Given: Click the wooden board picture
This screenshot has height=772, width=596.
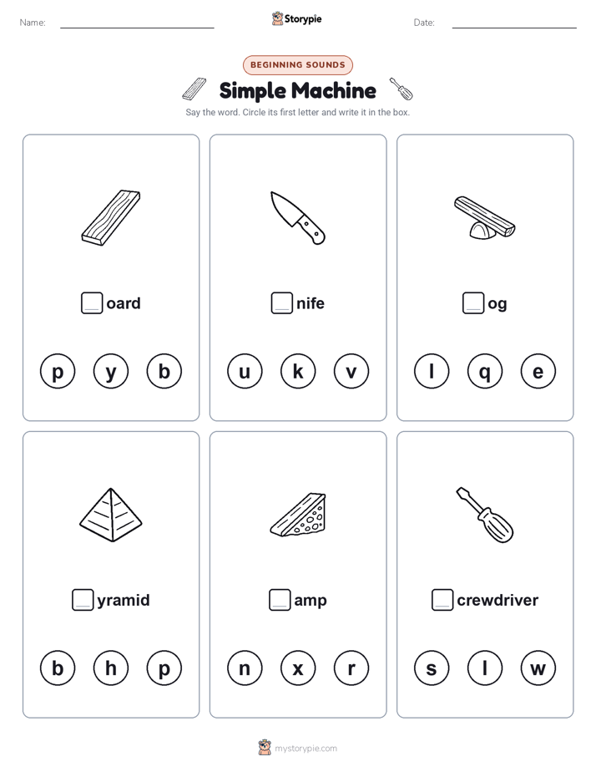Looking at the screenshot, I should coord(111,217).
